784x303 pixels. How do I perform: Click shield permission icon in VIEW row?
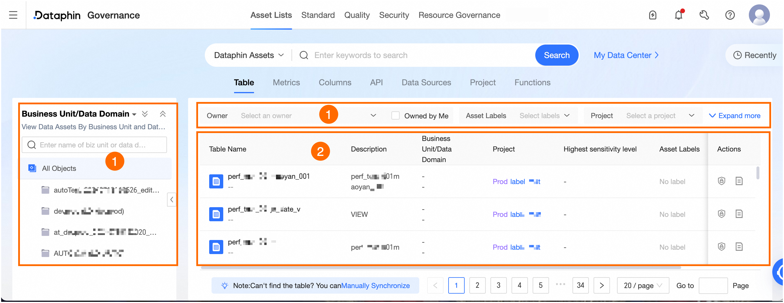click(x=721, y=214)
